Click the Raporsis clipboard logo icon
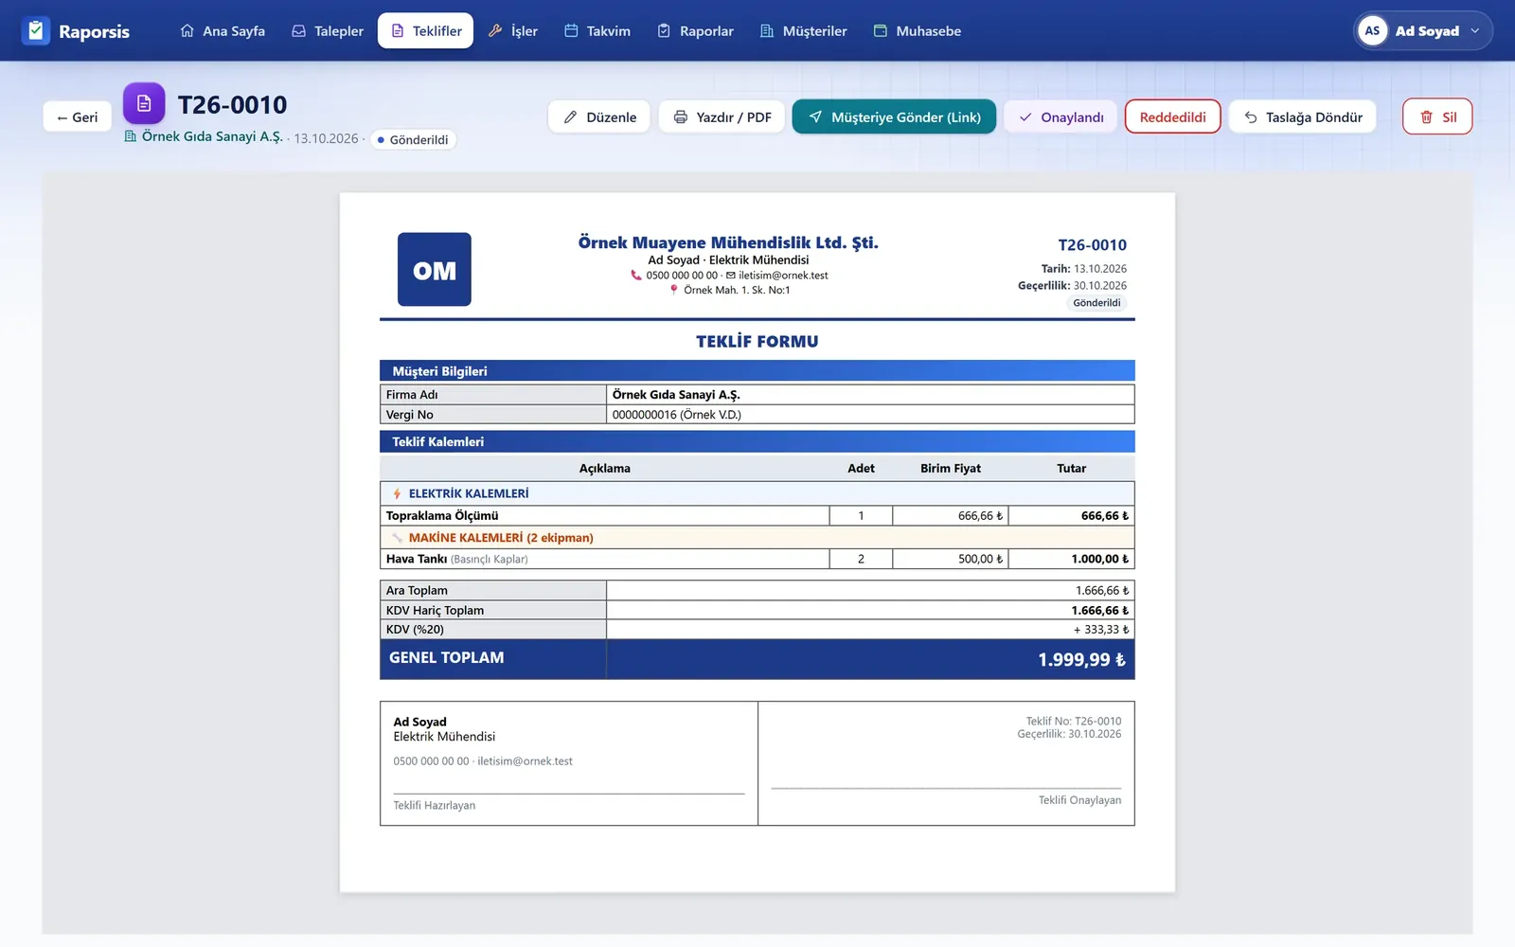The width and height of the screenshot is (1515, 947). click(x=36, y=30)
